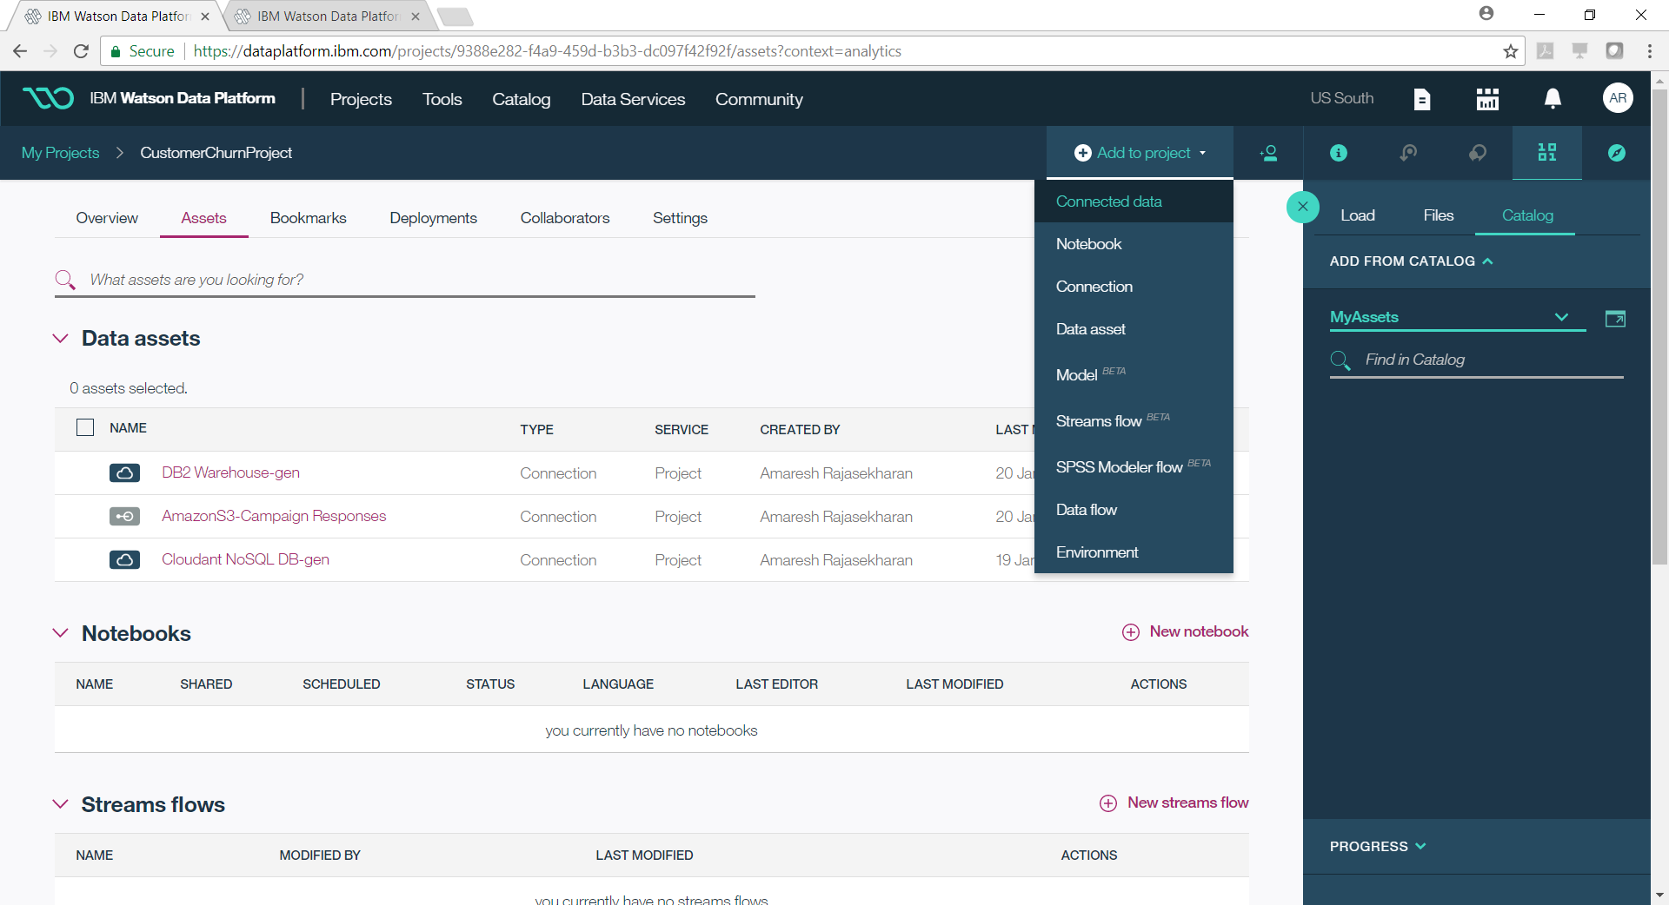Close the side panel with teal X
The width and height of the screenshot is (1669, 905).
point(1302,207)
